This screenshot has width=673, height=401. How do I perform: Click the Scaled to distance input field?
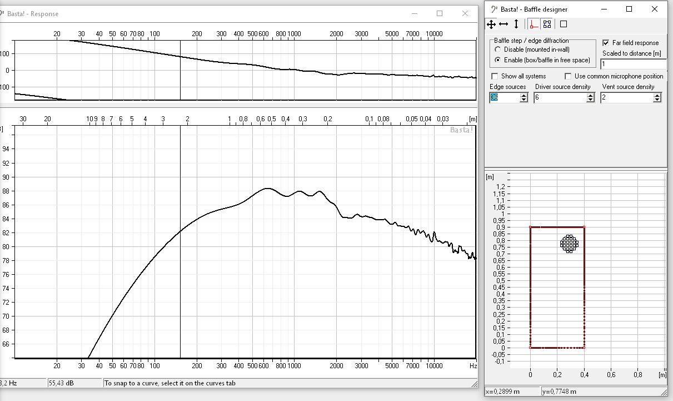[x=632, y=65]
